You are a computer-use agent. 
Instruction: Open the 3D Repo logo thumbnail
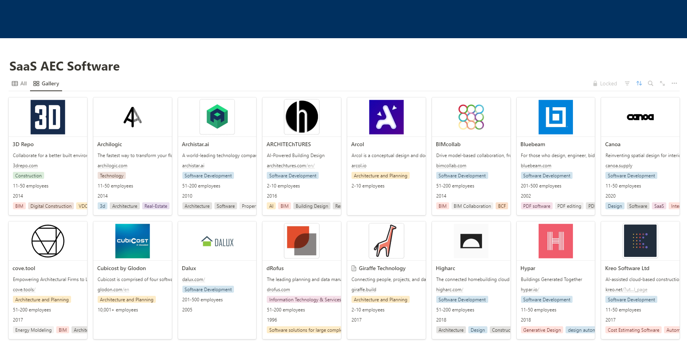click(48, 117)
